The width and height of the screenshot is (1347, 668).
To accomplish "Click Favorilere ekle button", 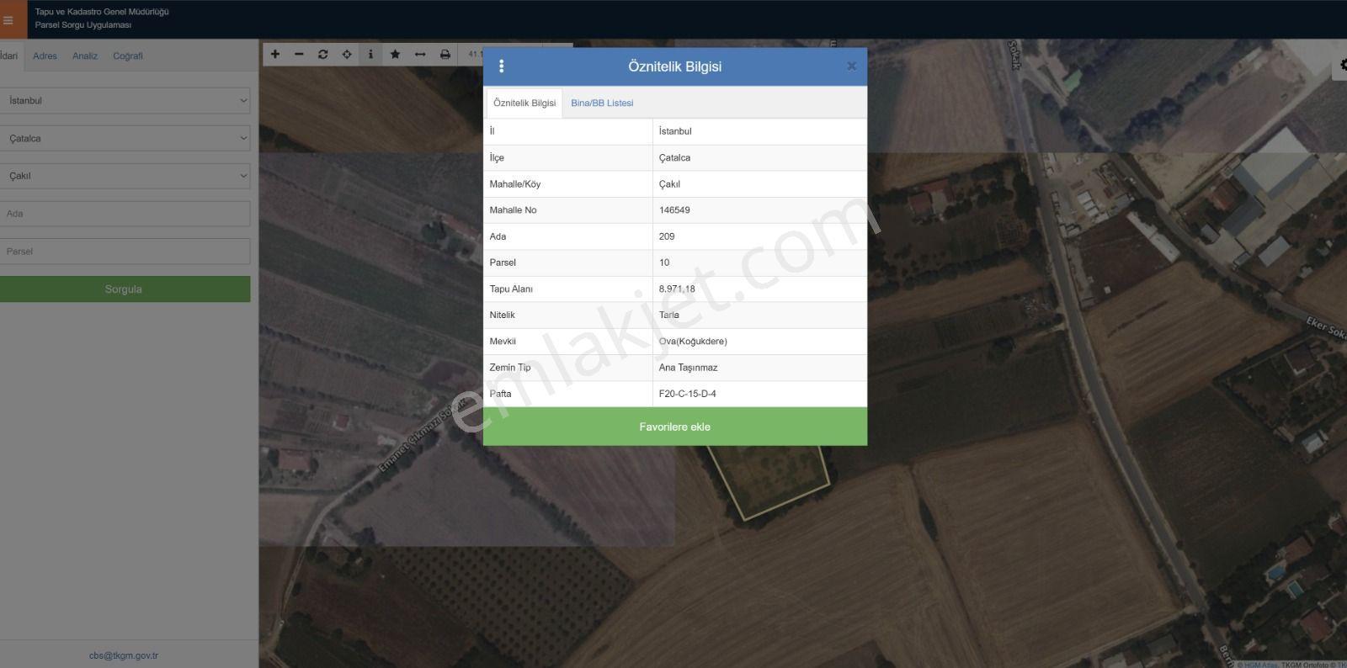I will click(675, 427).
